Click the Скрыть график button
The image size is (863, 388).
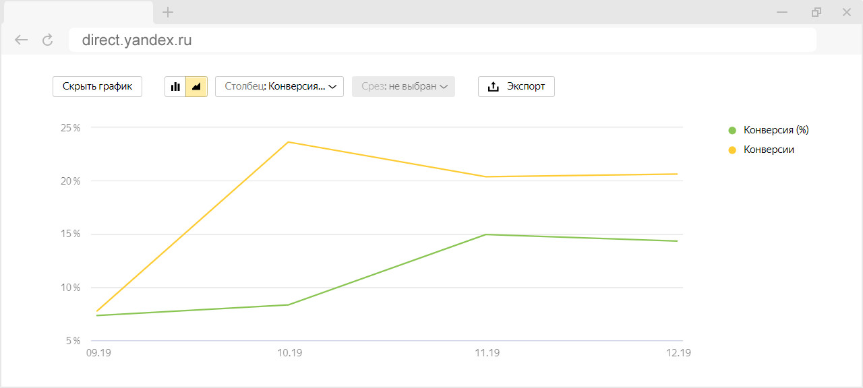click(97, 87)
